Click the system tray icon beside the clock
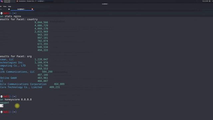The height and width of the screenshot is (120, 213). click(x=210, y=1)
